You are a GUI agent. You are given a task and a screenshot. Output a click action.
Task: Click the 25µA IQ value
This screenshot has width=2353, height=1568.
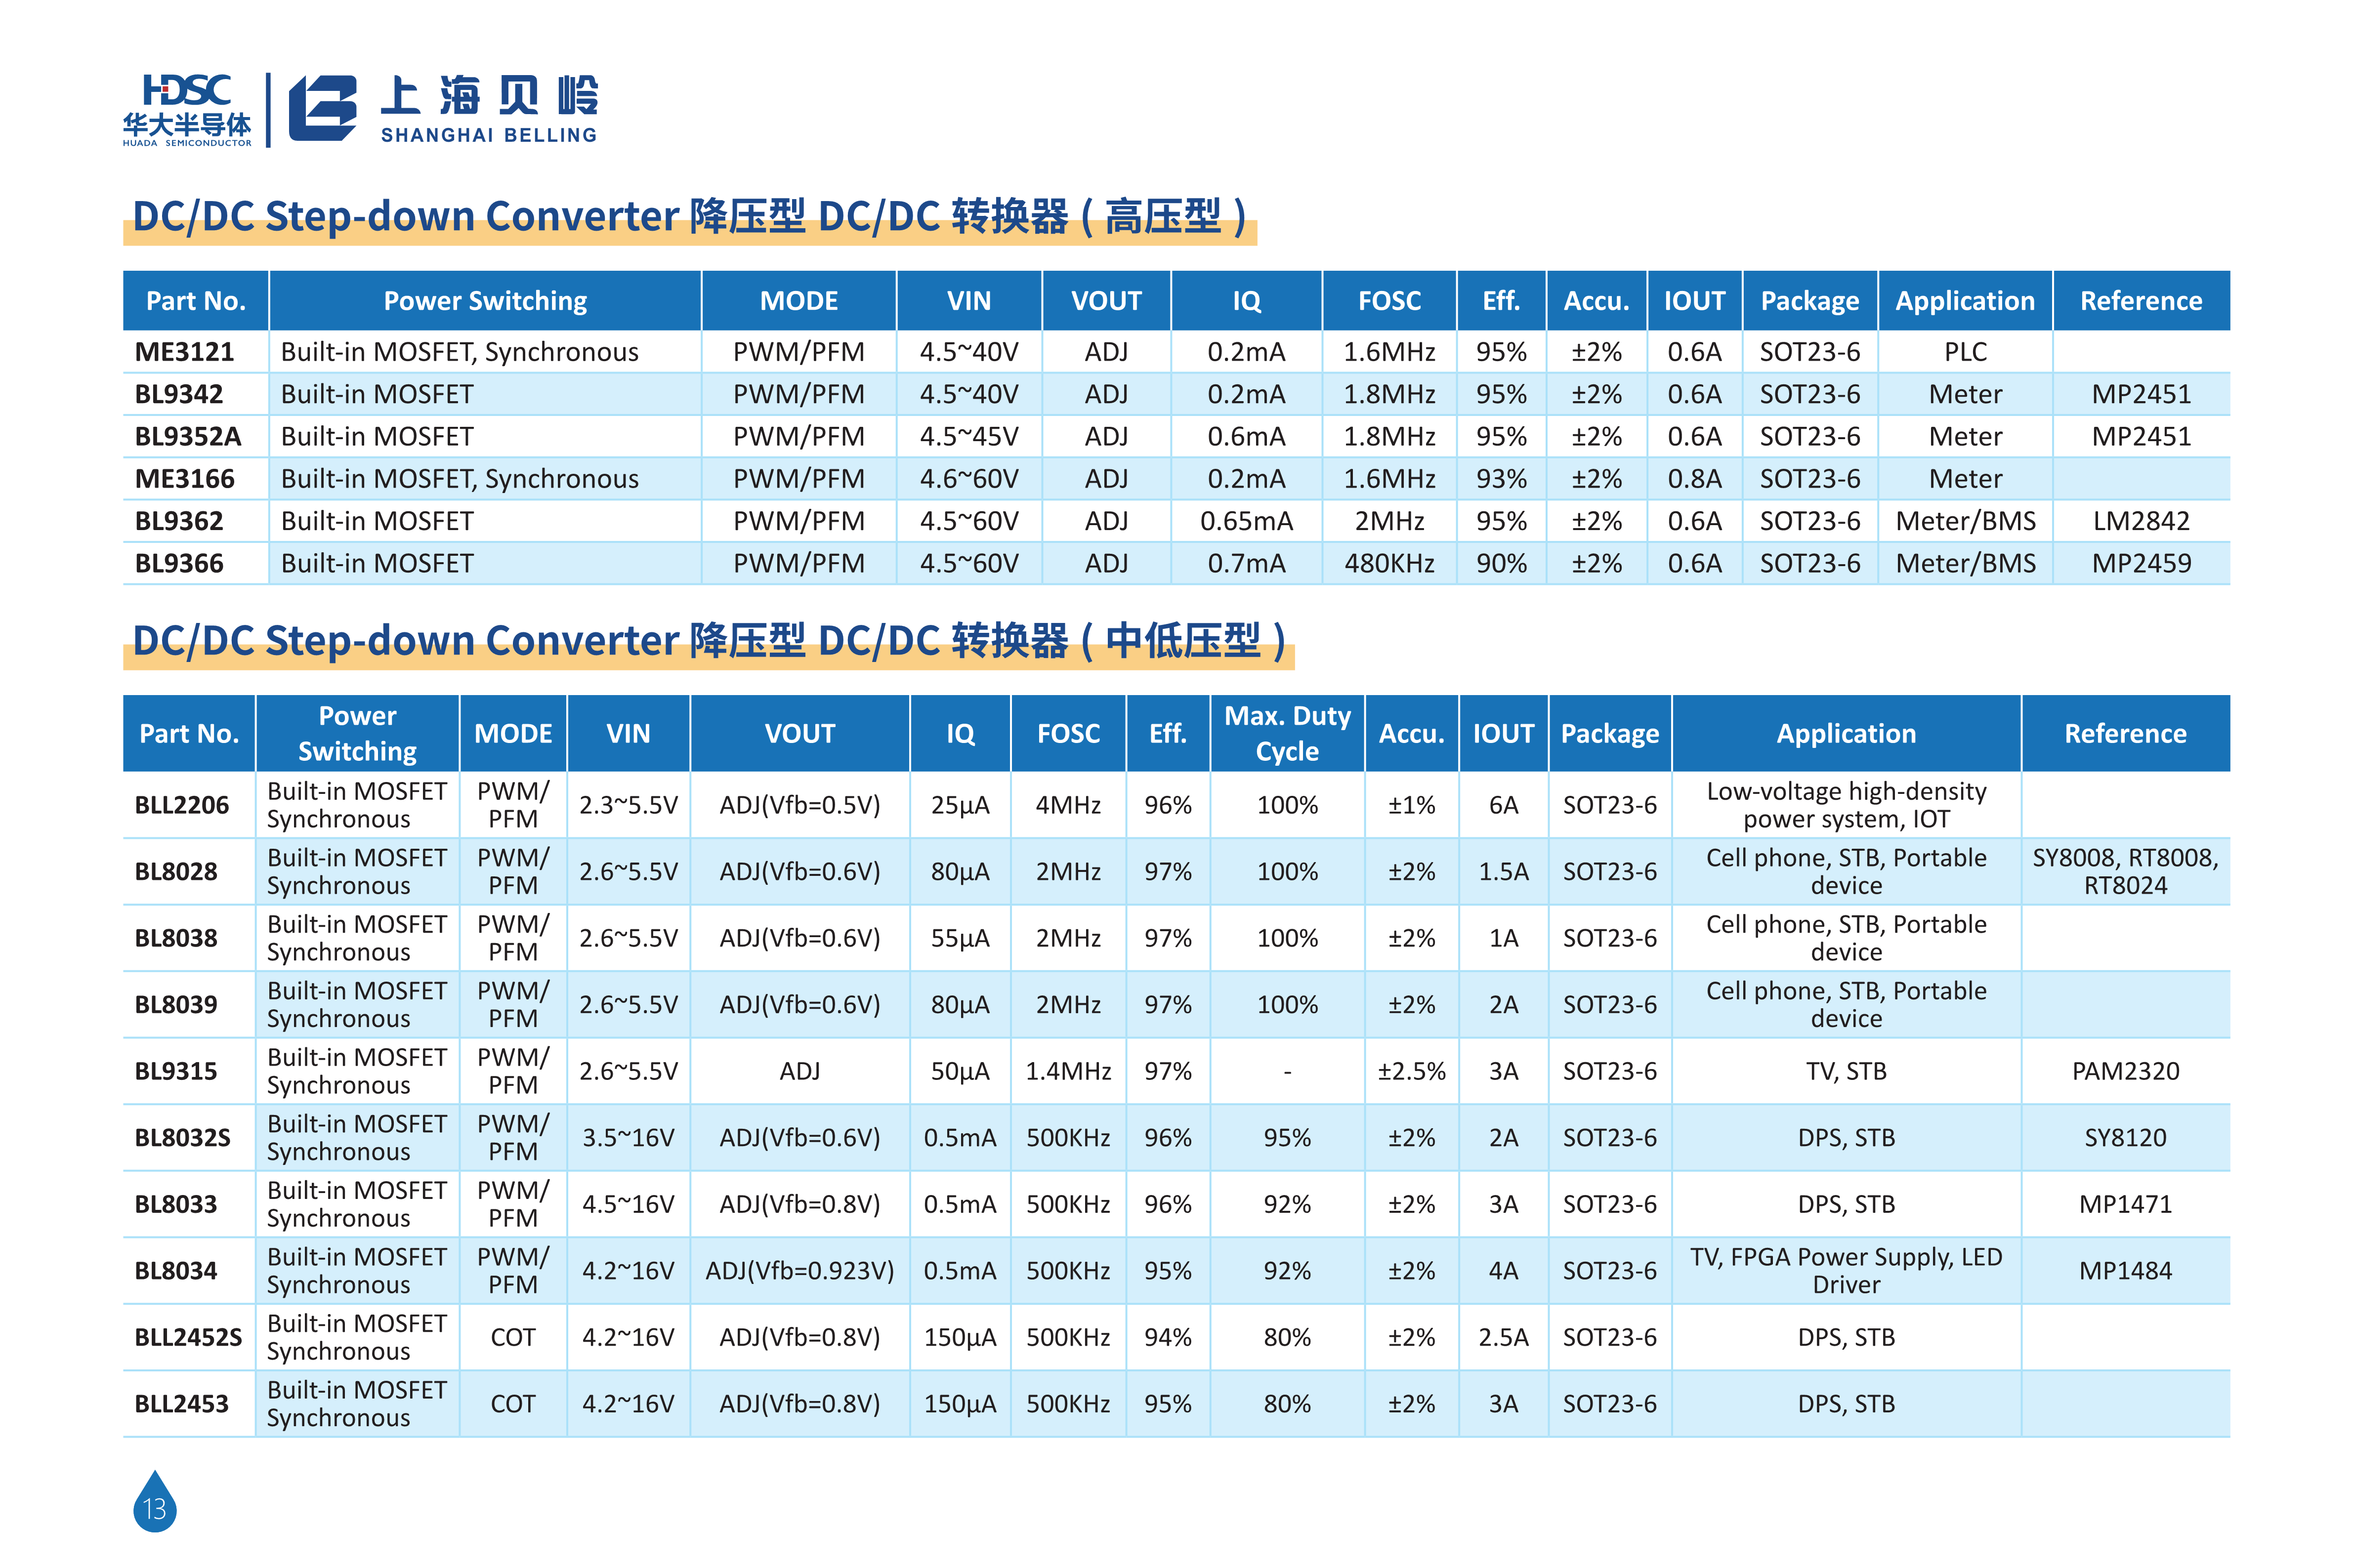coord(960,805)
